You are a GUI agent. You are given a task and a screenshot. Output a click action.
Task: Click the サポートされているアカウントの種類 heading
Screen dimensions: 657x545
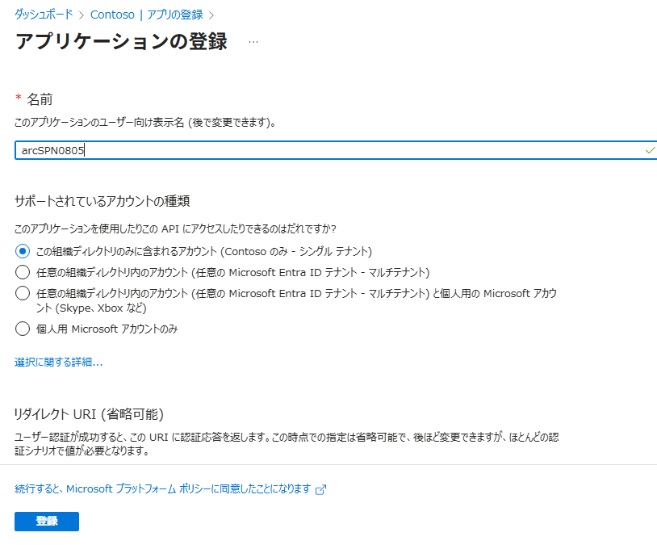point(103,201)
